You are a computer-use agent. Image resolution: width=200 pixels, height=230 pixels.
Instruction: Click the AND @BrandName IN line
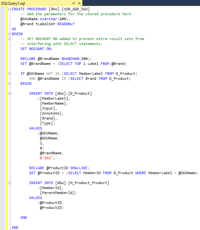(80, 79)
